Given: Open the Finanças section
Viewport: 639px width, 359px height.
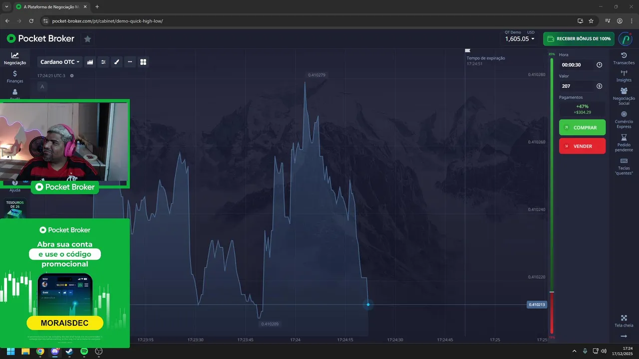Looking at the screenshot, I should (15, 77).
